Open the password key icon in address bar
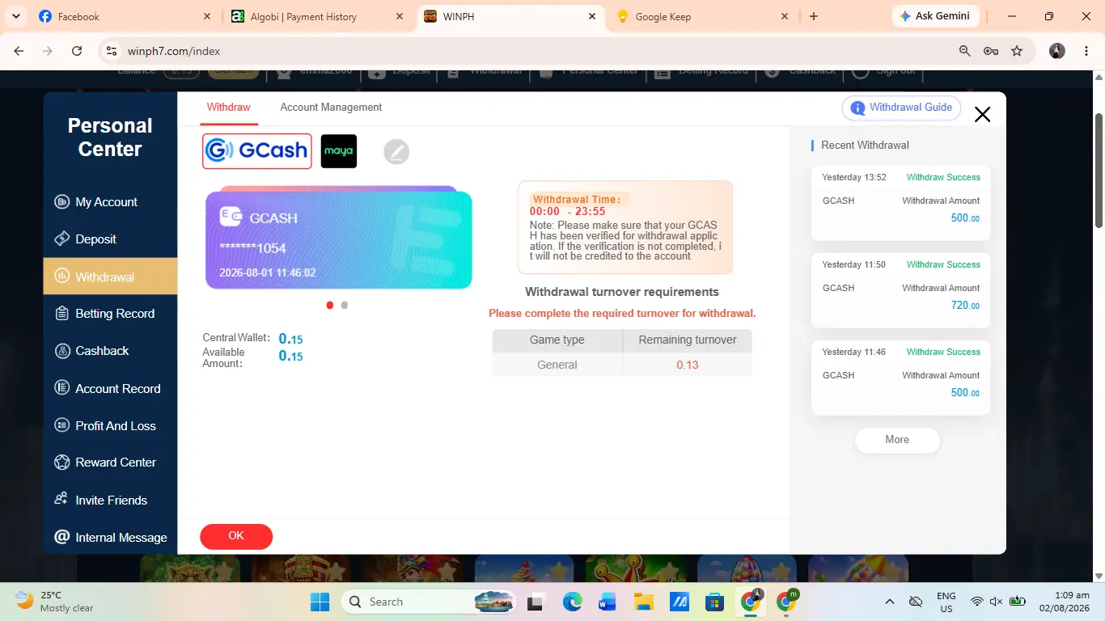 (991, 51)
